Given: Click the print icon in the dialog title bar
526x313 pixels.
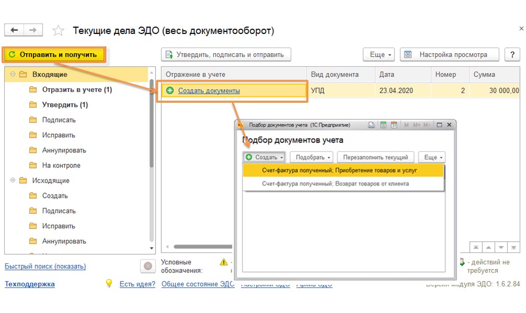Looking at the screenshot, I should pos(372,125).
